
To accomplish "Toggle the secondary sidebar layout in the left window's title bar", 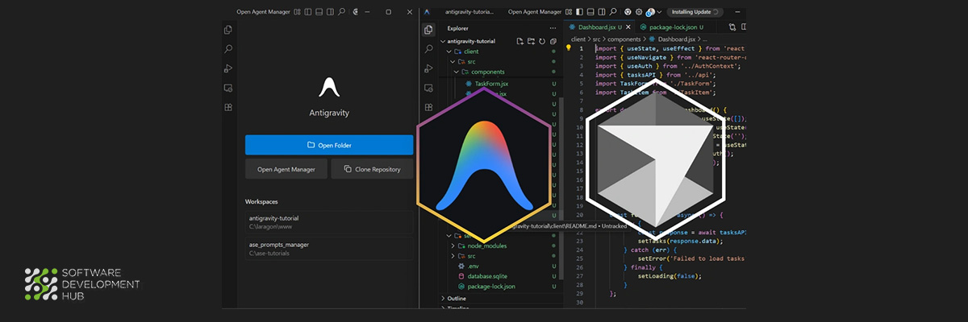I will pyautogui.click(x=330, y=12).
